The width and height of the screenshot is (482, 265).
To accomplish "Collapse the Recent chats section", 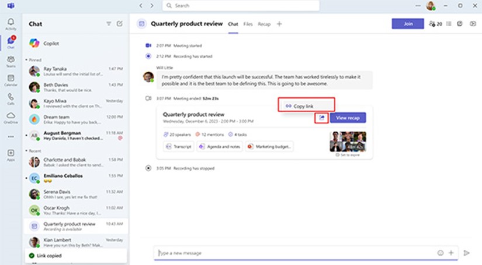I will pos(33,151).
